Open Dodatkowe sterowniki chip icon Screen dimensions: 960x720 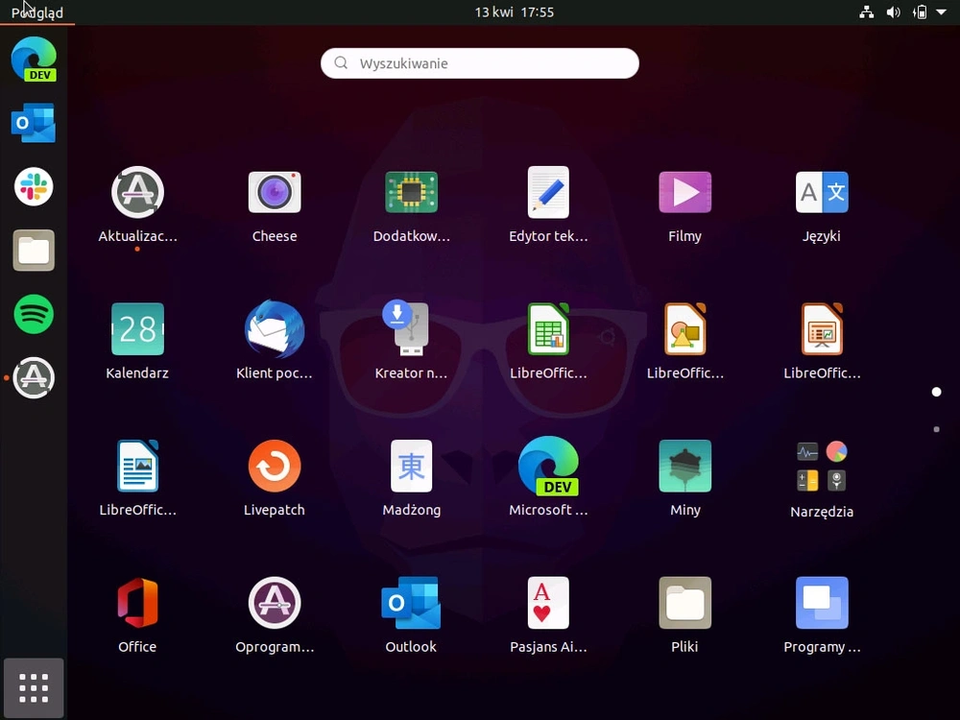click(412, 192)
